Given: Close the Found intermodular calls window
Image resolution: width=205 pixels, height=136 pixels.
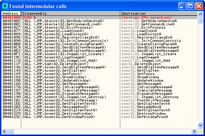Looking at the screenshot, I should [x=199, y=6].
